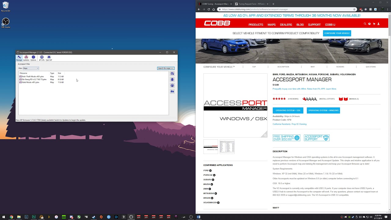Open the MAPS menu on COBB site
The image size is (391, 220).
(x=272, y=25)
